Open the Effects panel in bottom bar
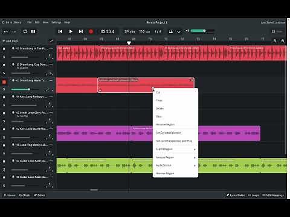Viewport: 290px width, 217px height. 25,195
